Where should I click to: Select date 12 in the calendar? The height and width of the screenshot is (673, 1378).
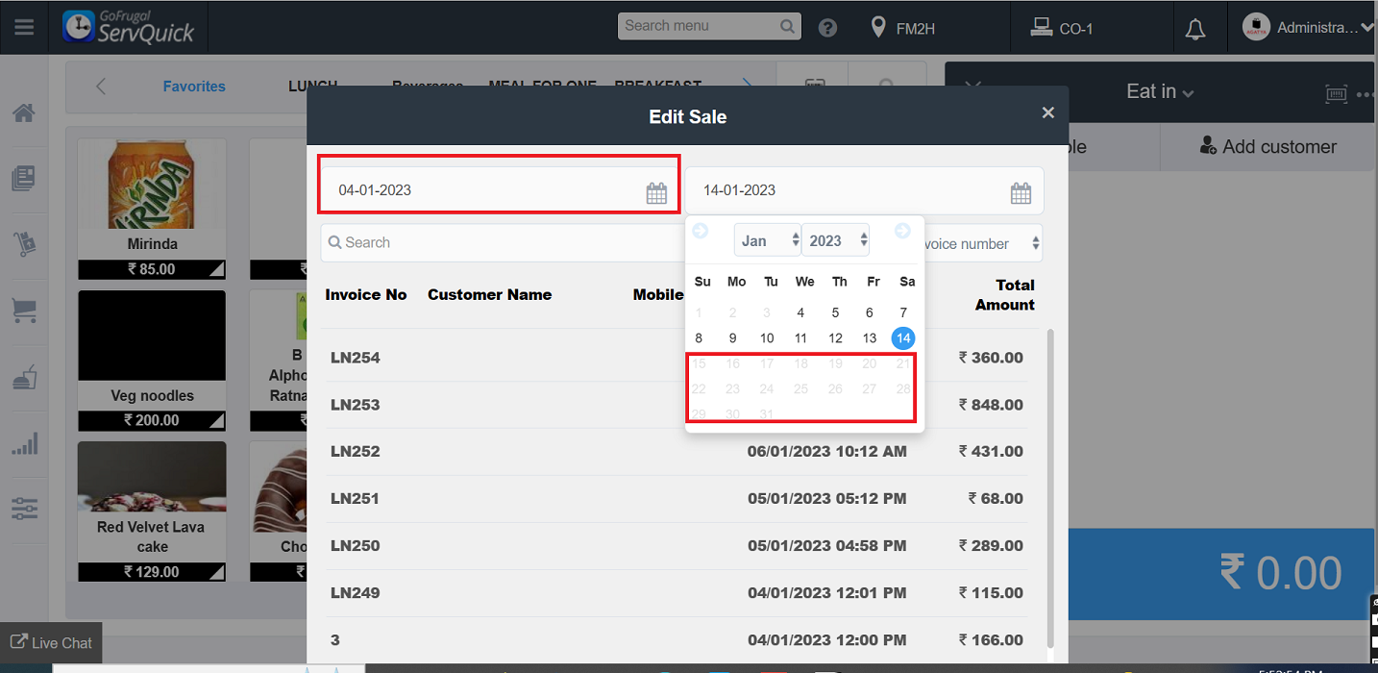click(835, 338)
